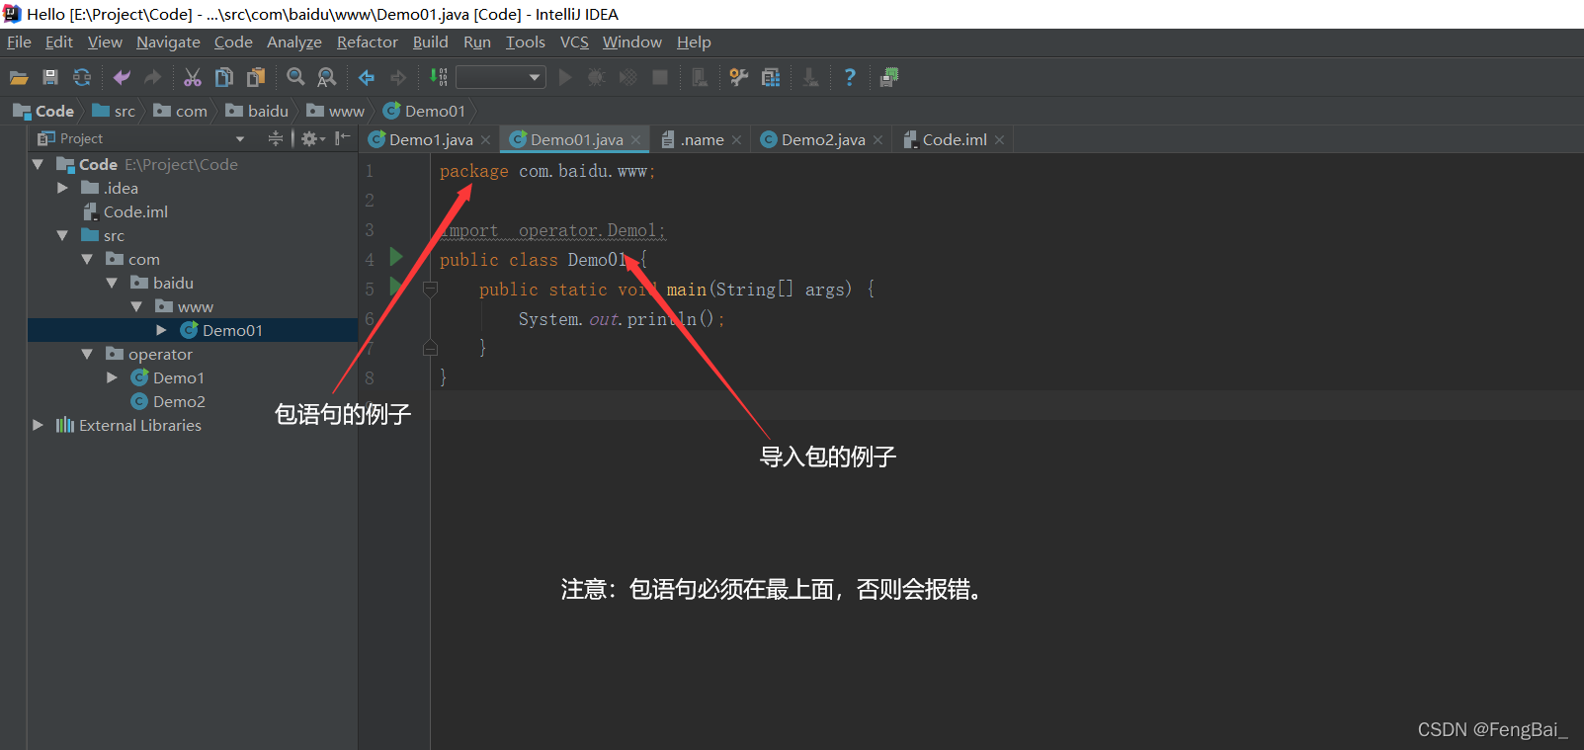Click run gutter arrow on line 4
This screenshot has width=1584, height=750.
[x=396, y=258]
